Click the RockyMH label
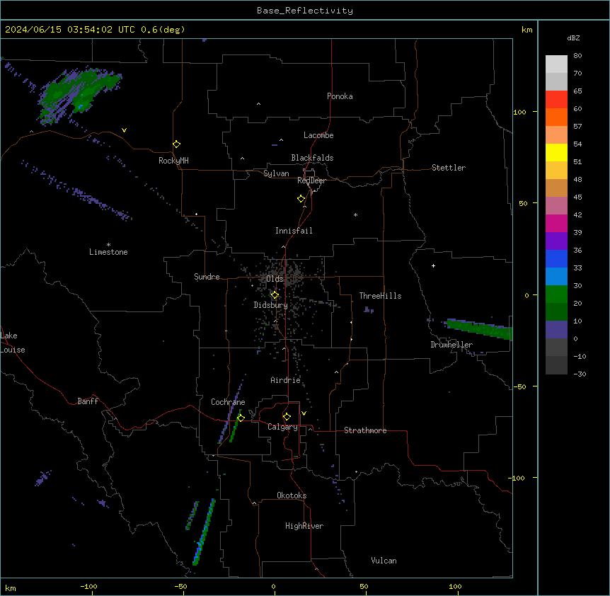610x596 pixels. [x=173, y=161]
